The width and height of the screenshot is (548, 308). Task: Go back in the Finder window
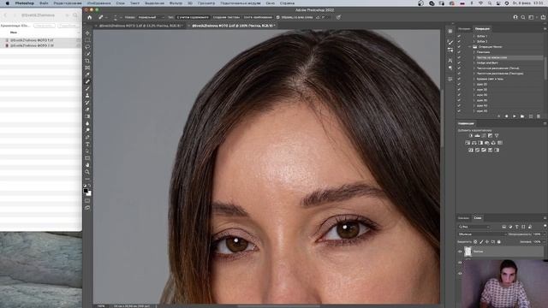[x=6, y=15]
